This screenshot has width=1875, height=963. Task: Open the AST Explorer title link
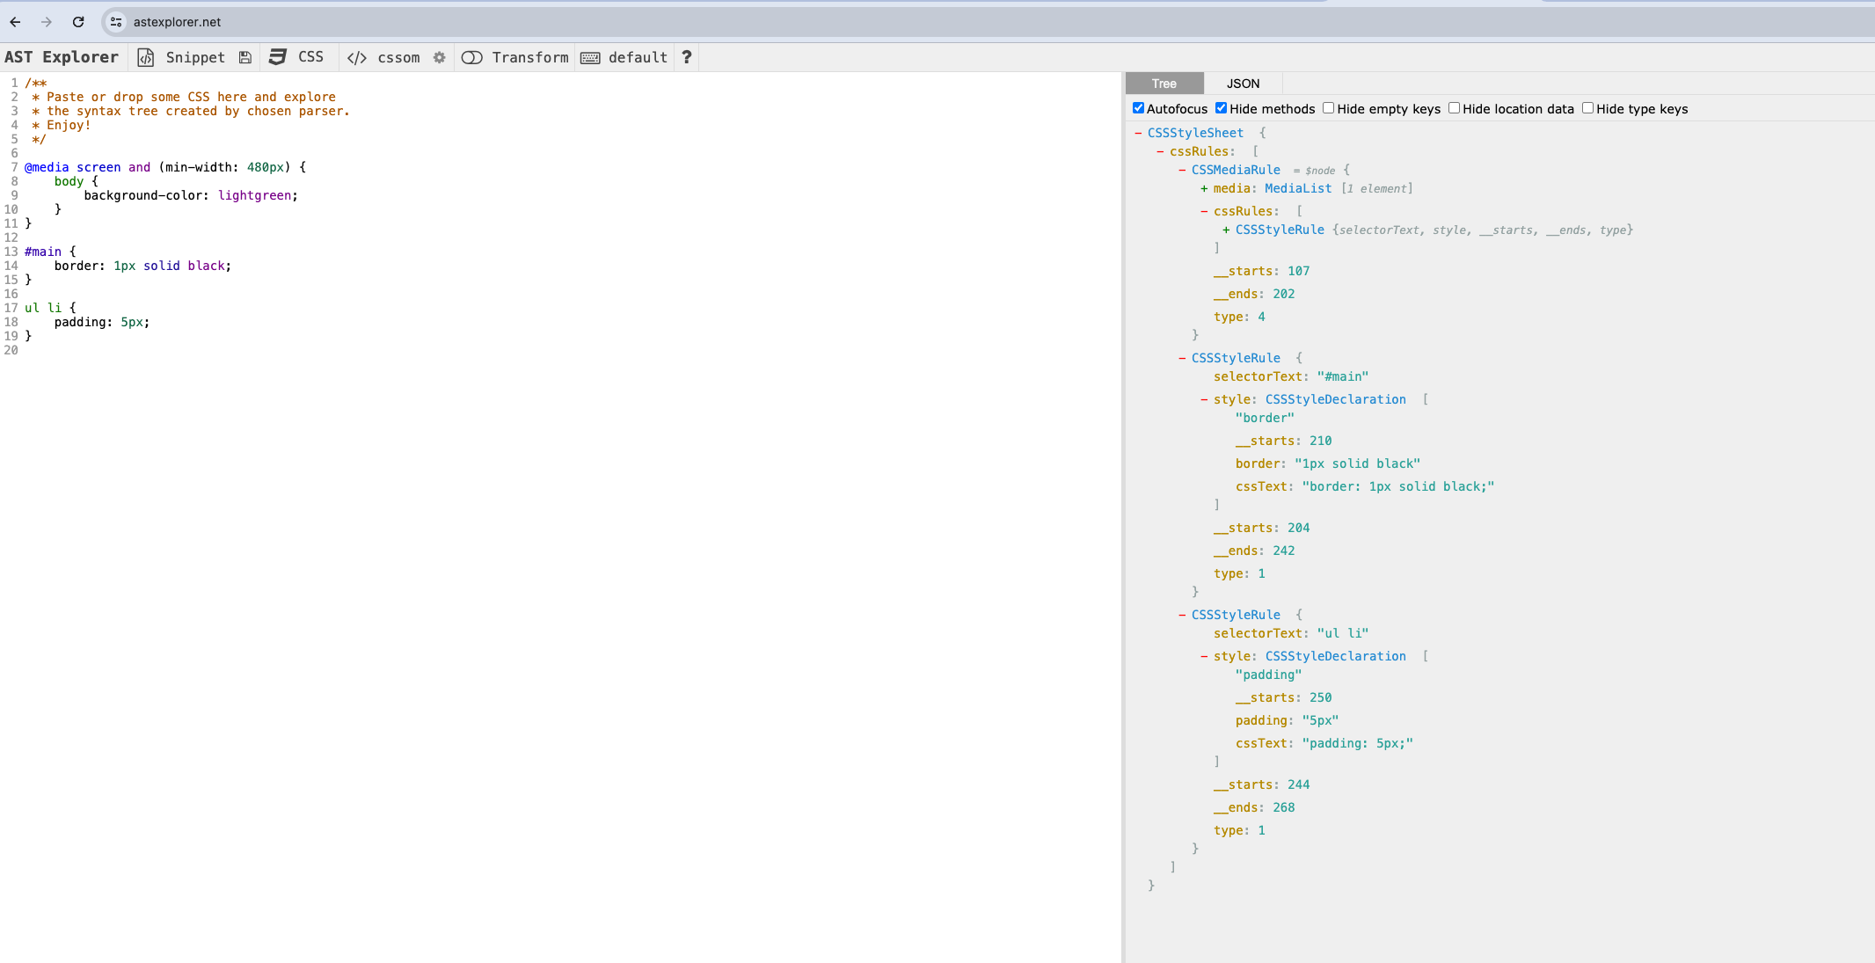coord(62,57)
